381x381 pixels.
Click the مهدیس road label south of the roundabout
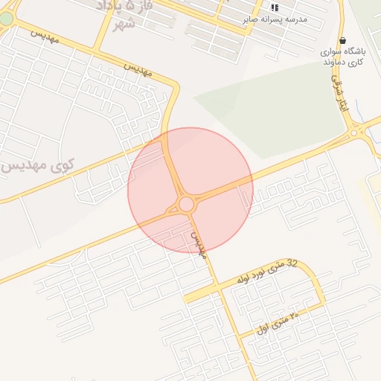(199, 246)
